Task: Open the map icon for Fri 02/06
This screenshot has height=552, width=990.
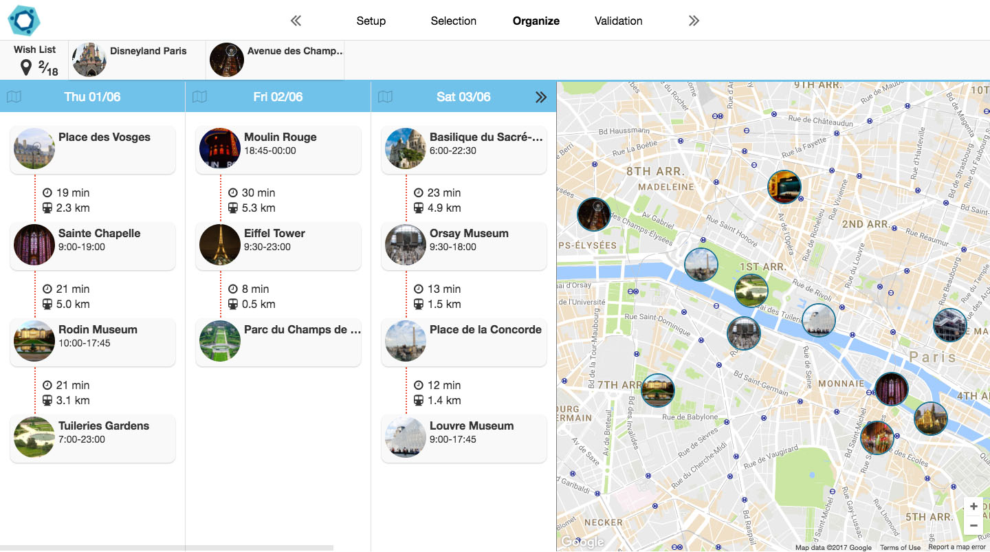Action: pos(199,97)
